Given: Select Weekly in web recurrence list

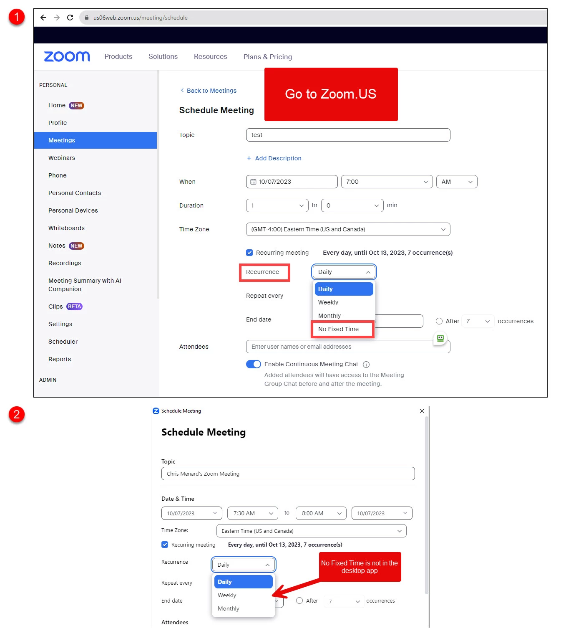Looking at the screenshot, I should [344, 302].
